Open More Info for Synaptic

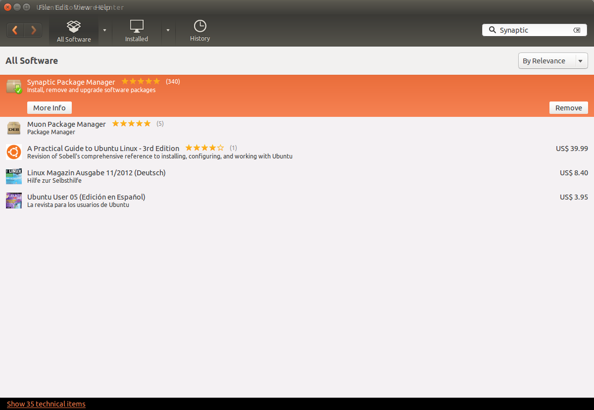[x=49, y=107]
